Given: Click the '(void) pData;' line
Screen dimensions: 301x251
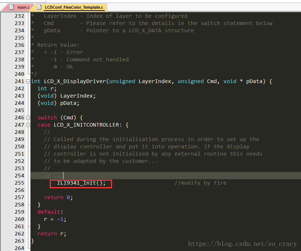Looking at the screenshot, I should coord(58,103).
